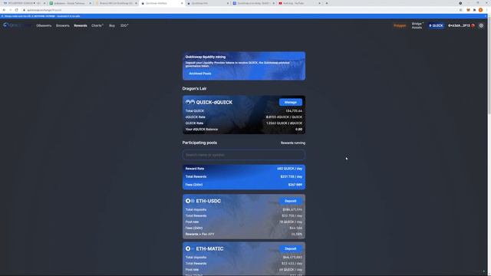This screenshot has width=491, height=276.
Task: Click the browser forward arrow
Action: pyautogui.click(x=10, y=10)
